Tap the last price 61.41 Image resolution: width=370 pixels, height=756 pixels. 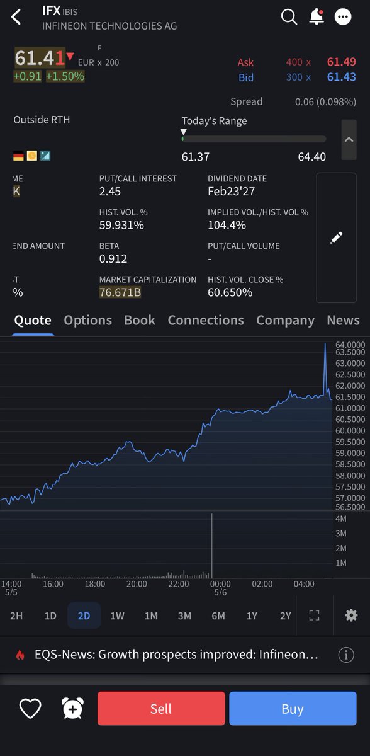click(x=40, y=58)
